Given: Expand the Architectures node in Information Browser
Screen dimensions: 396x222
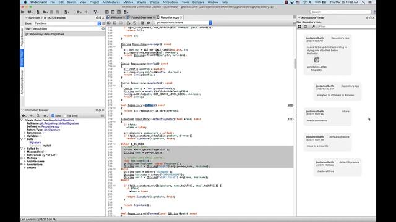Looking at the screenshot, I should [25, 162].
